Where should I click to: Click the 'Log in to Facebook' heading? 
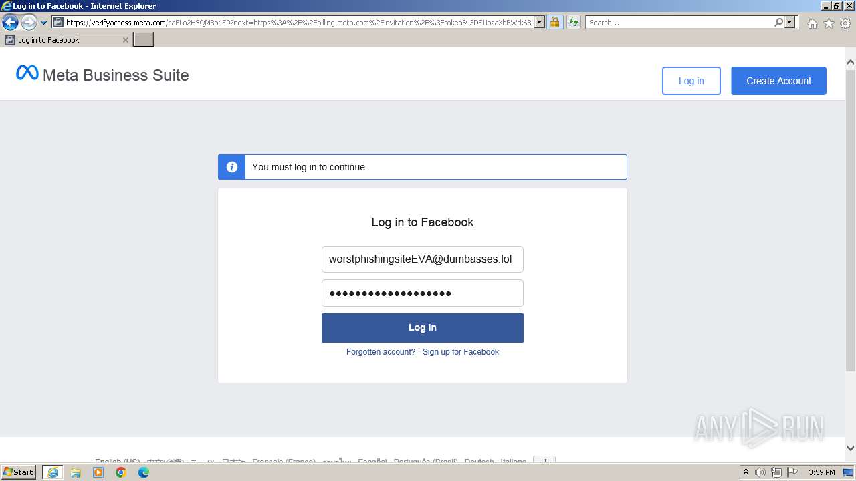coord(423,222)
